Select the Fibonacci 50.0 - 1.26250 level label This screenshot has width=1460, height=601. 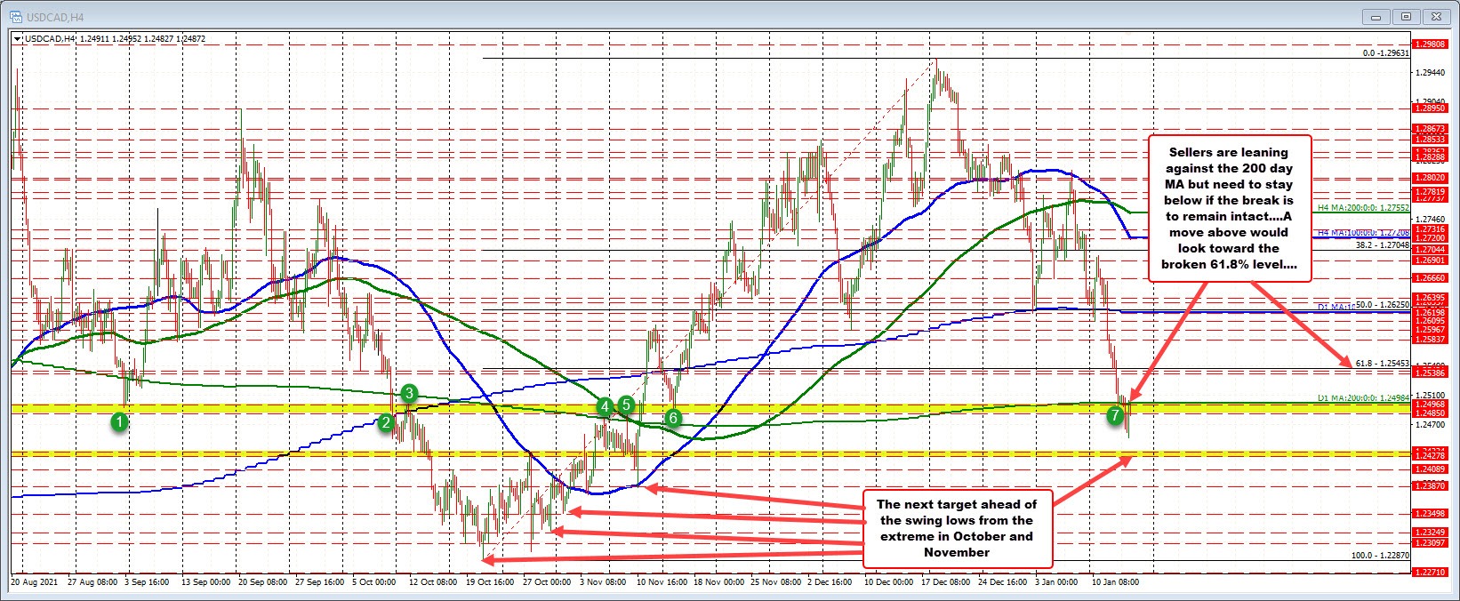coord(1383,304)
